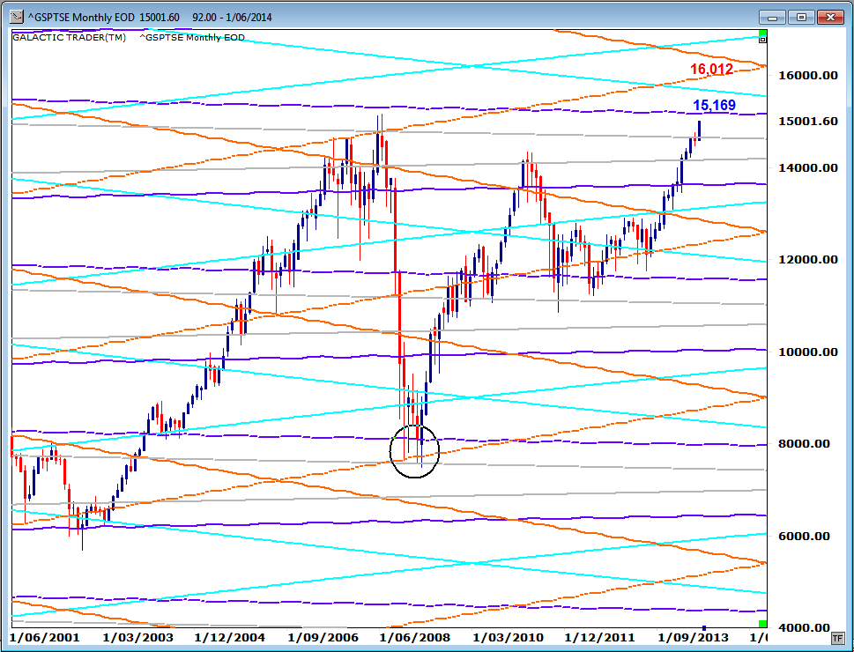
Task: Close the GSPTSE chart window
Action: [x=830, y=18]
